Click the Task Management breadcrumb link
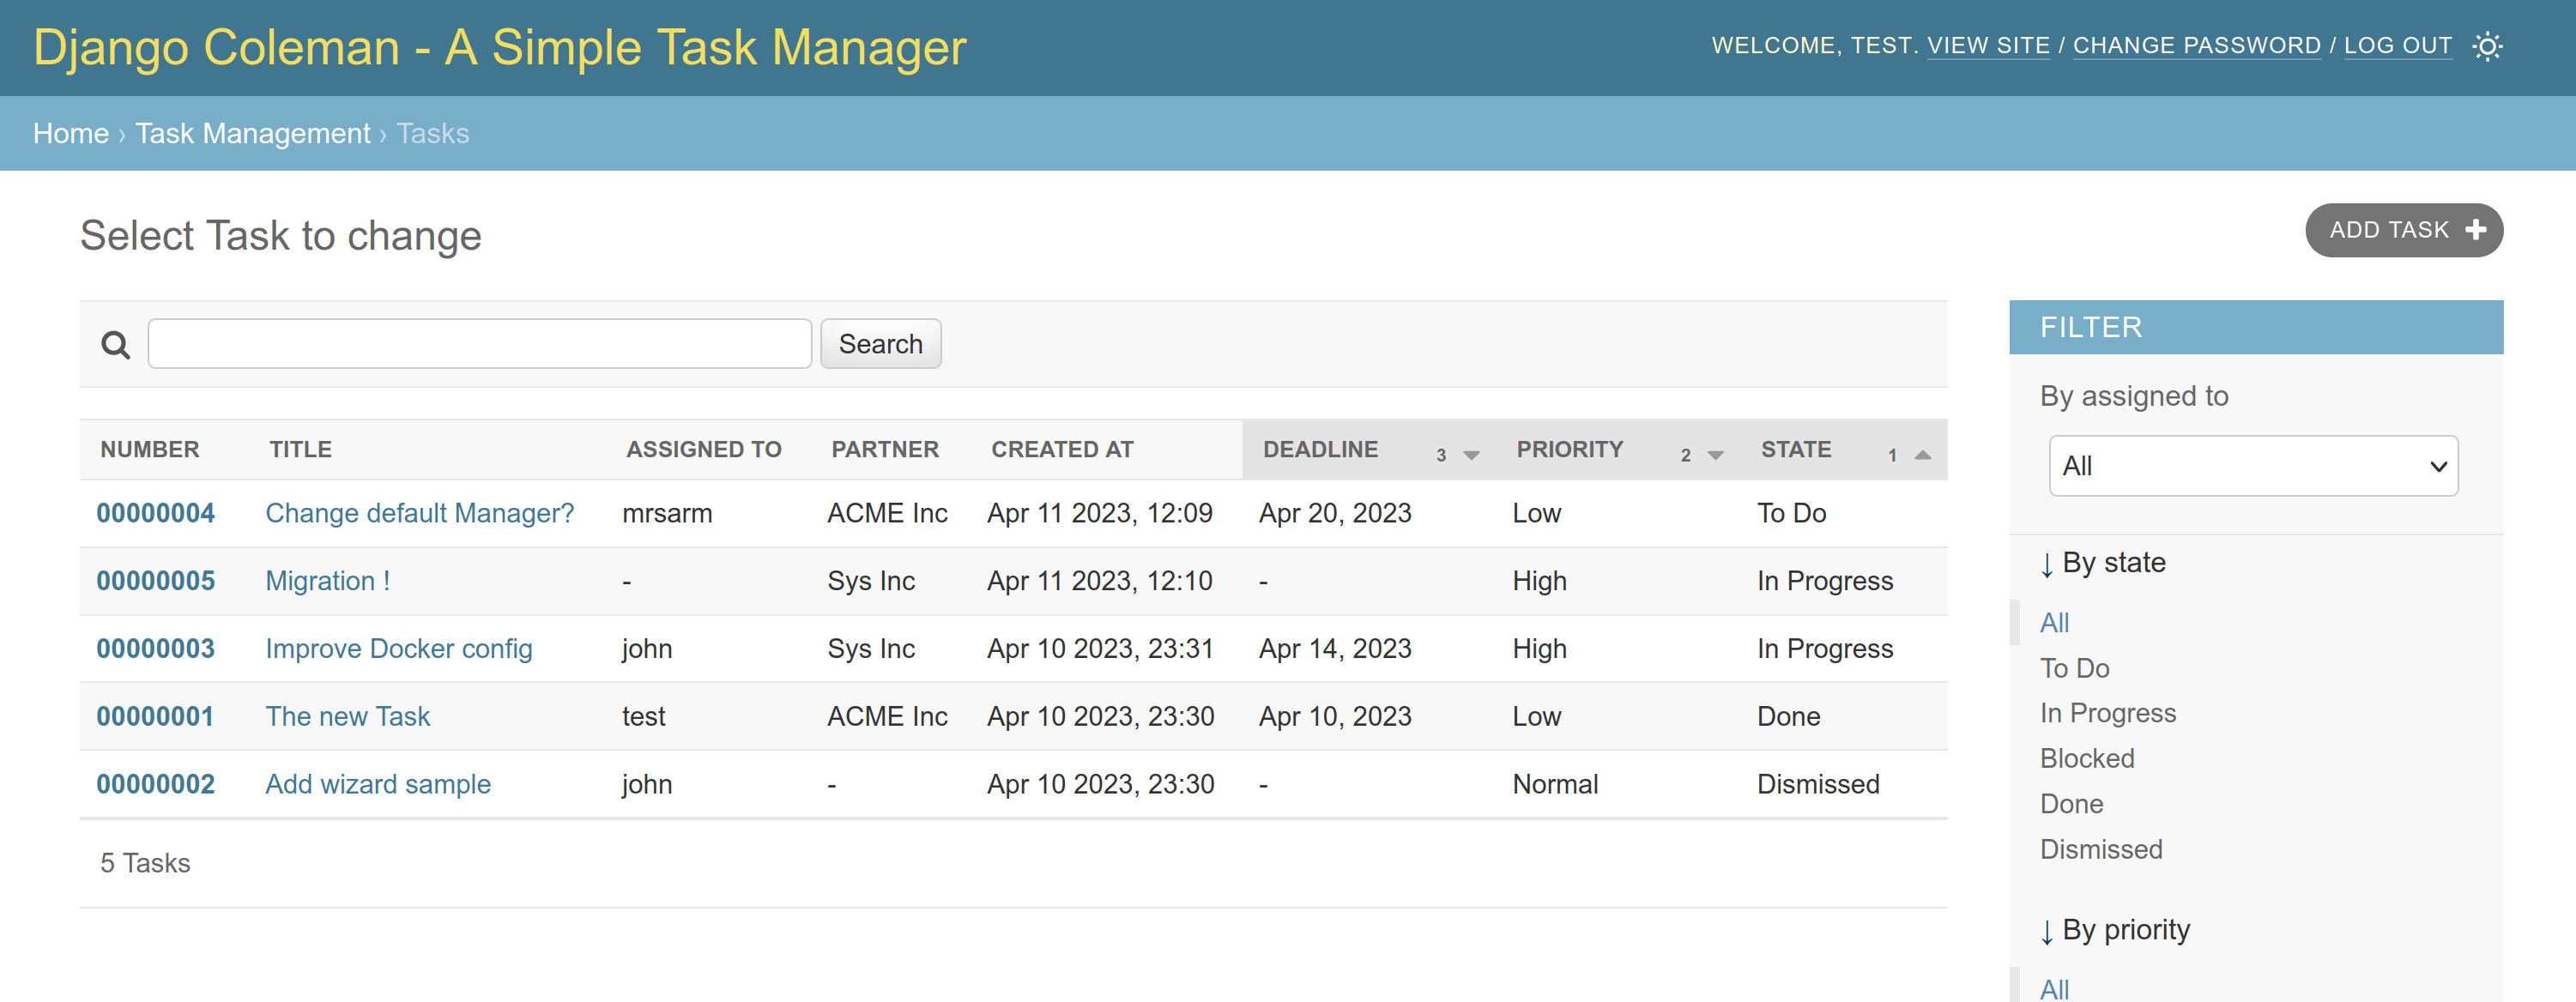This screenshot has width=2576, height=1002. pyautogui.click(x=255, y=133)
